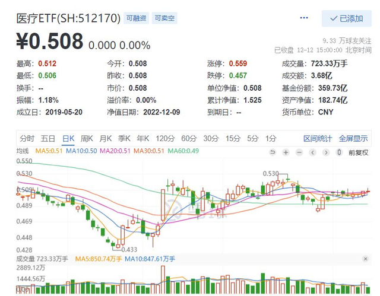Click the 成立日 date 2019-05-20

point(64,112)
